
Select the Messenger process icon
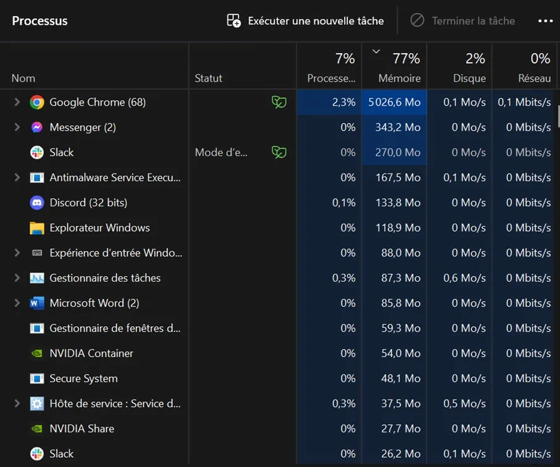pyautogui.click(x=37, y=127)
